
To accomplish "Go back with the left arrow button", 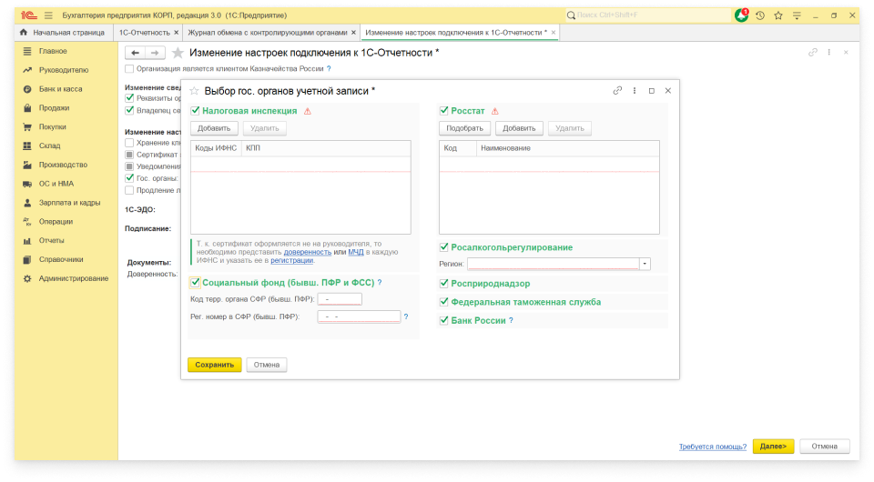I will (x=135, y=53).
